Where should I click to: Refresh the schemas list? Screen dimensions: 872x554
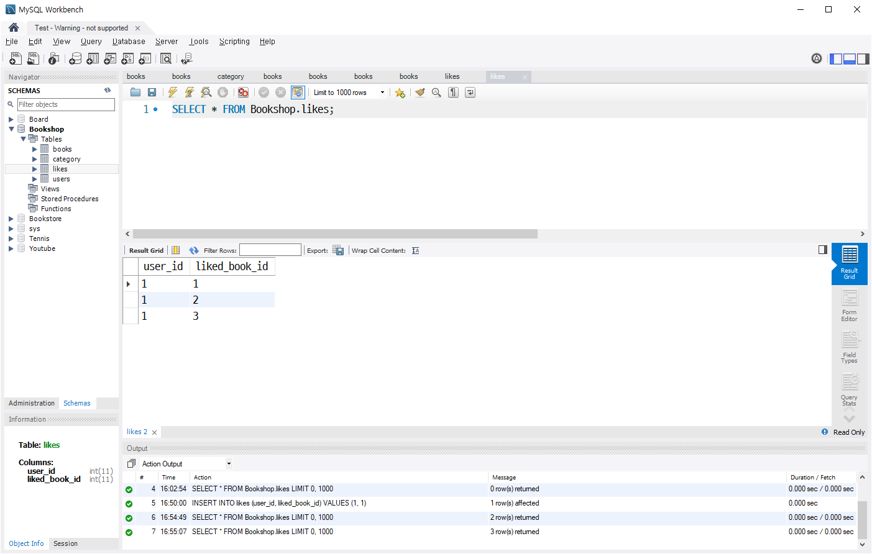pos(108,91)
